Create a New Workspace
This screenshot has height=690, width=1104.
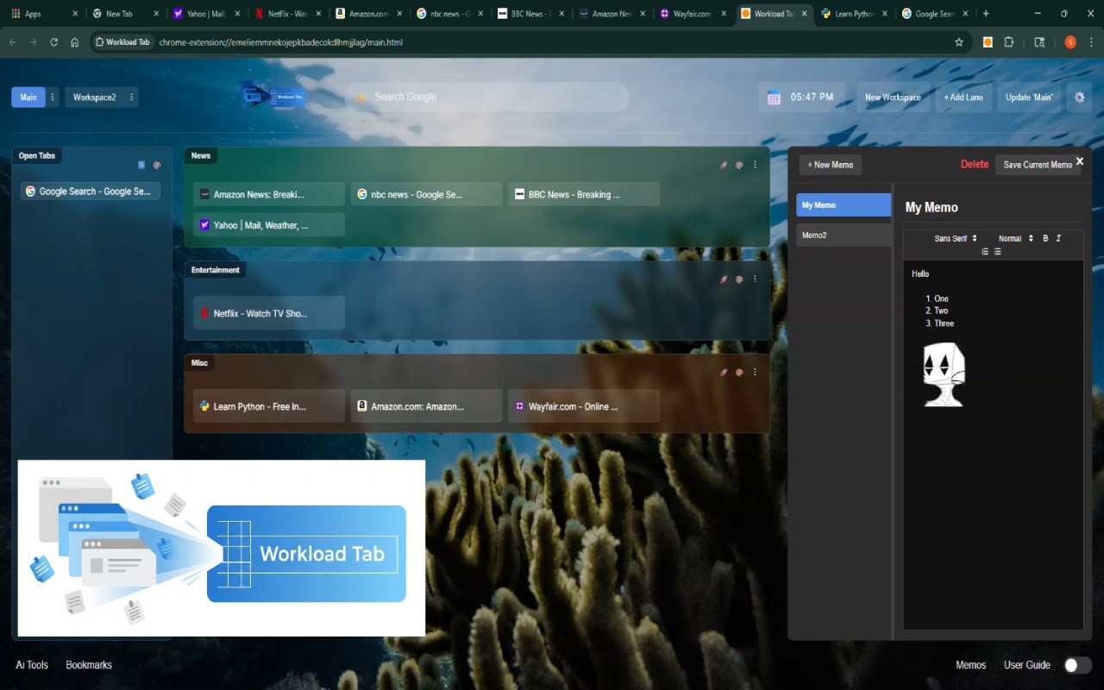tap(893, 97)
